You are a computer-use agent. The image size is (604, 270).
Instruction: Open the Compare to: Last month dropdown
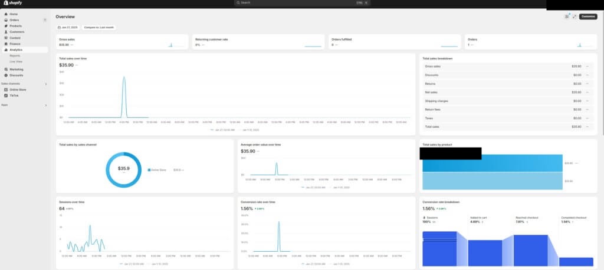(99, 28)
